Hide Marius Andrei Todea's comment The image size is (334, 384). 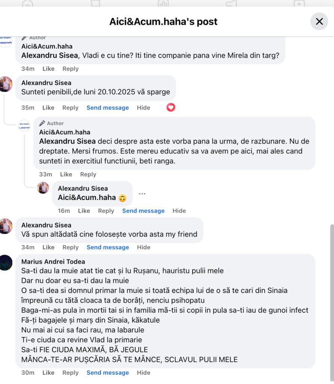point(144,373)
